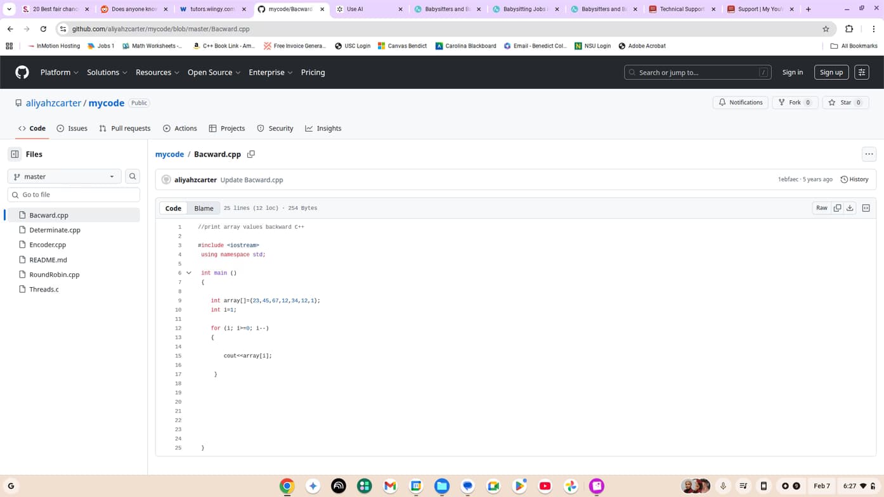This screenshot has width=884, height=497.
Task: Open the Pull requests tab
Action: (125, 128)
